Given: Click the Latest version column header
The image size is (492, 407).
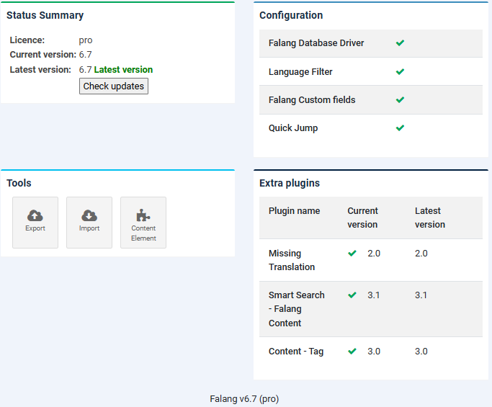Looking at the screenshot, I should 430,218.
